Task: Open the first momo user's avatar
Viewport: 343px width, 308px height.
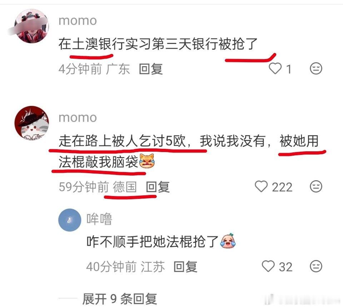Action: click(31, 26)
